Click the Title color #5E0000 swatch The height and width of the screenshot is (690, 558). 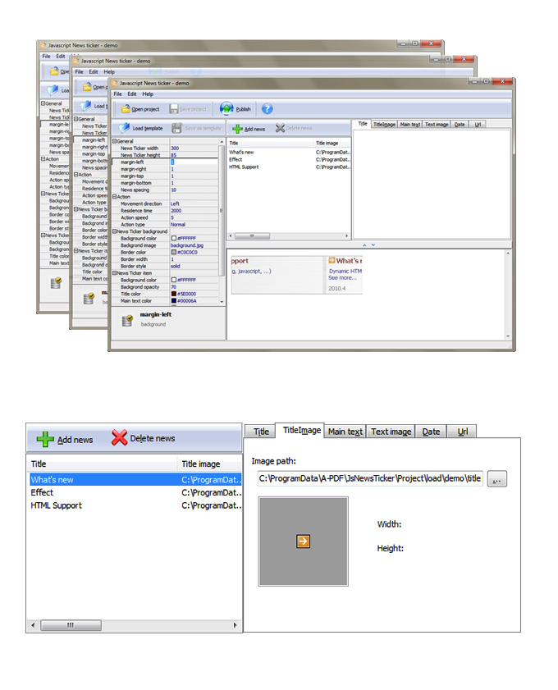[174, 294]
